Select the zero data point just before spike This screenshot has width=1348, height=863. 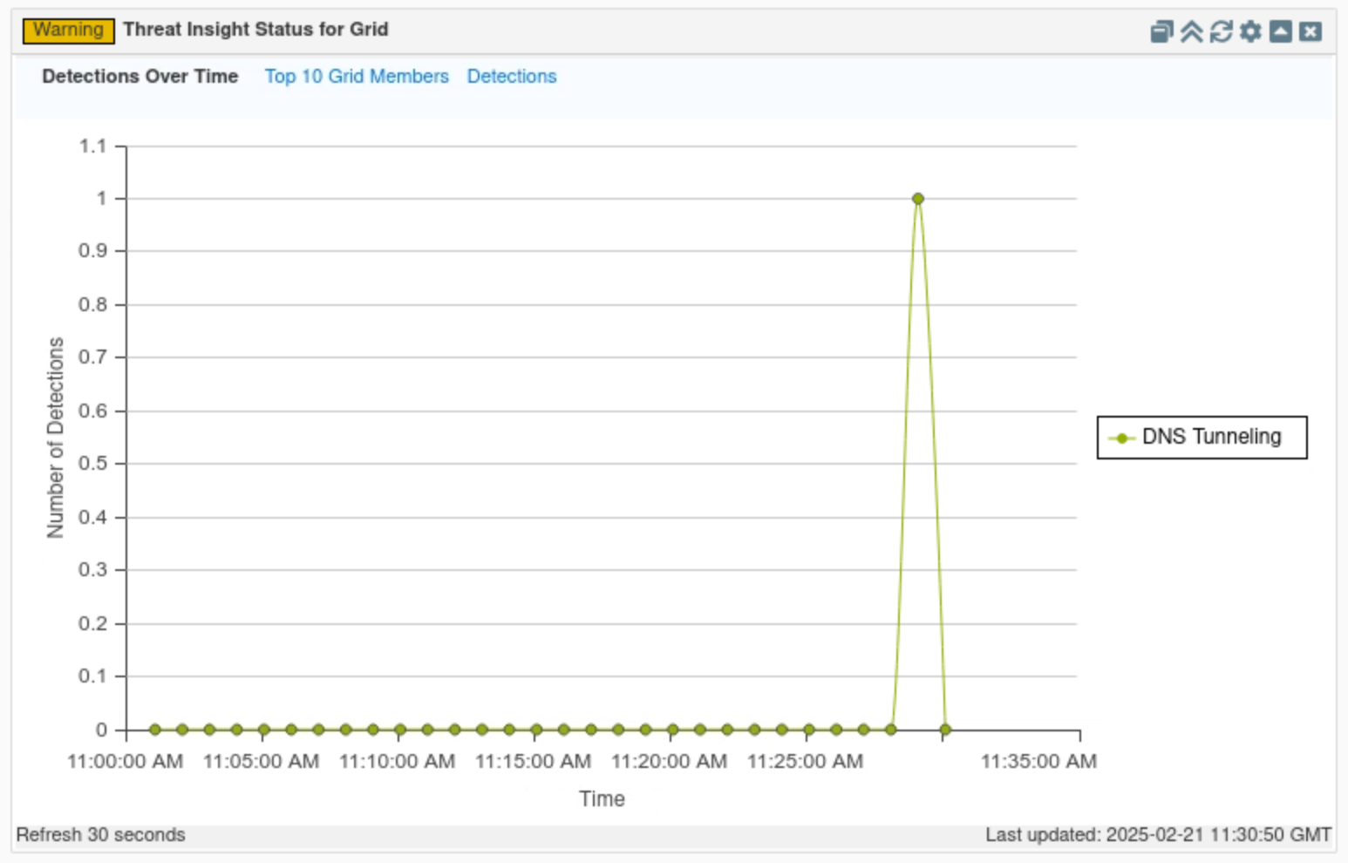[x=890, y=730]
